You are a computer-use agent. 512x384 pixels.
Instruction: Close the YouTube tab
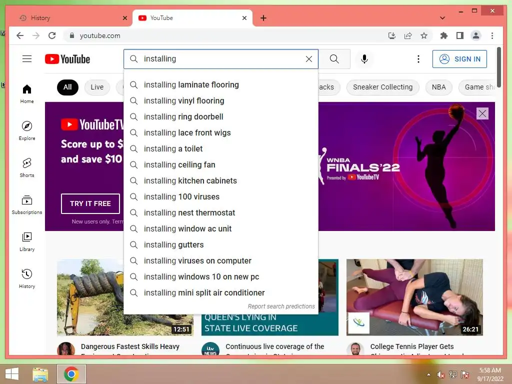(244, 18)
